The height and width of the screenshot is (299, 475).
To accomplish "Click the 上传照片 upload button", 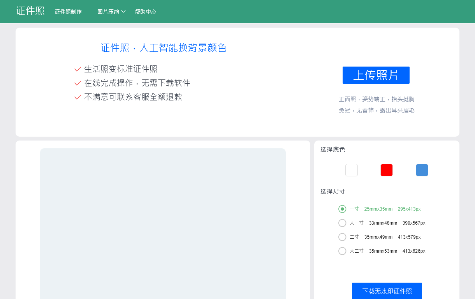I will [x=376, y=75].
